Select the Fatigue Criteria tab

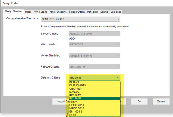[77, 12]
